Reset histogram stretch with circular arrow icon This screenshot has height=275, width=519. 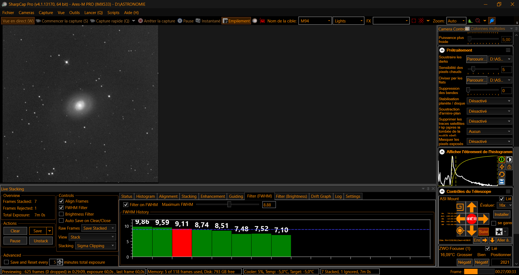tap(502, 175)
